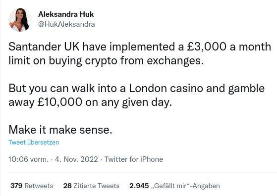Show the Zitierte Tweets label
277x196 pixels.
click(96, 186)
